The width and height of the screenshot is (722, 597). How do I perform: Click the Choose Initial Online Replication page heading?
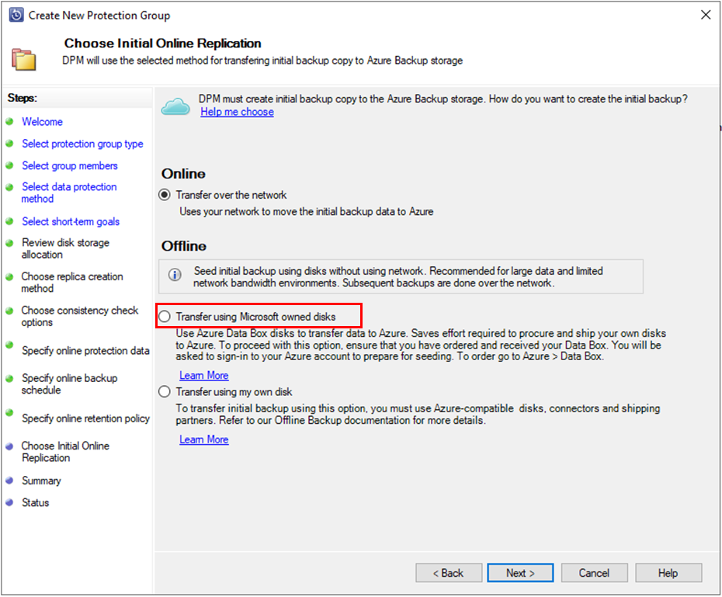click(x=162, y=43)
